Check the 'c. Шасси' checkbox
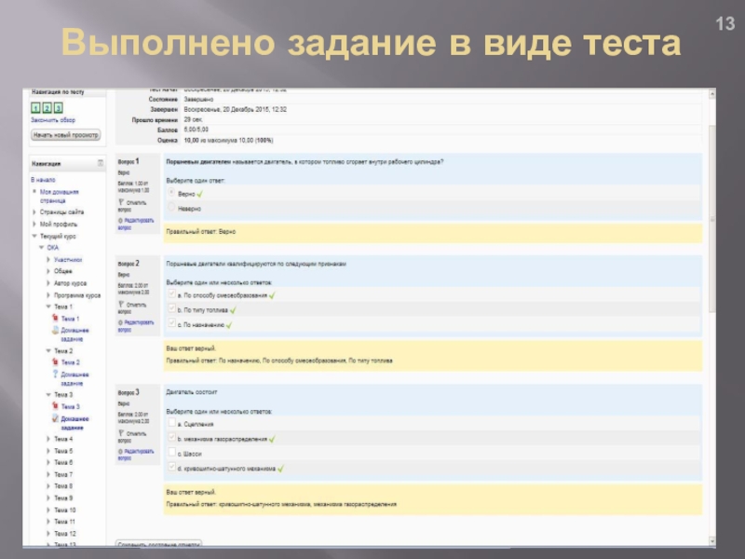 point(170,454)
